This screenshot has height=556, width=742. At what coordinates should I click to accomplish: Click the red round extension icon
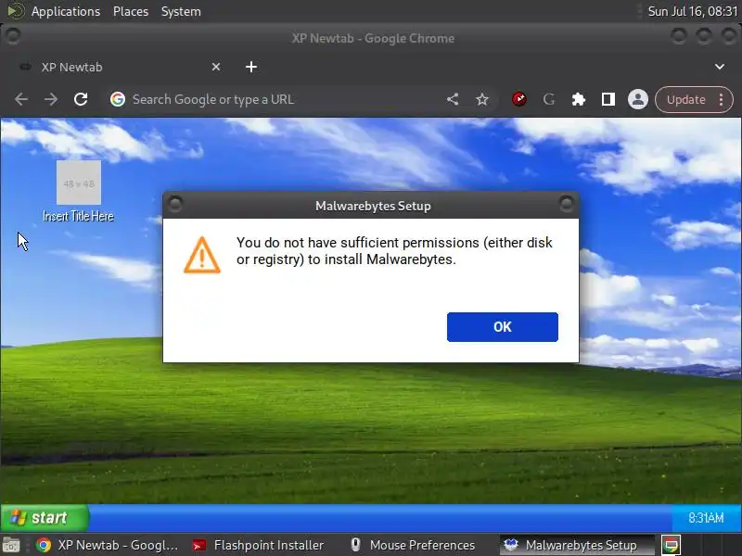tap(519, 99)
